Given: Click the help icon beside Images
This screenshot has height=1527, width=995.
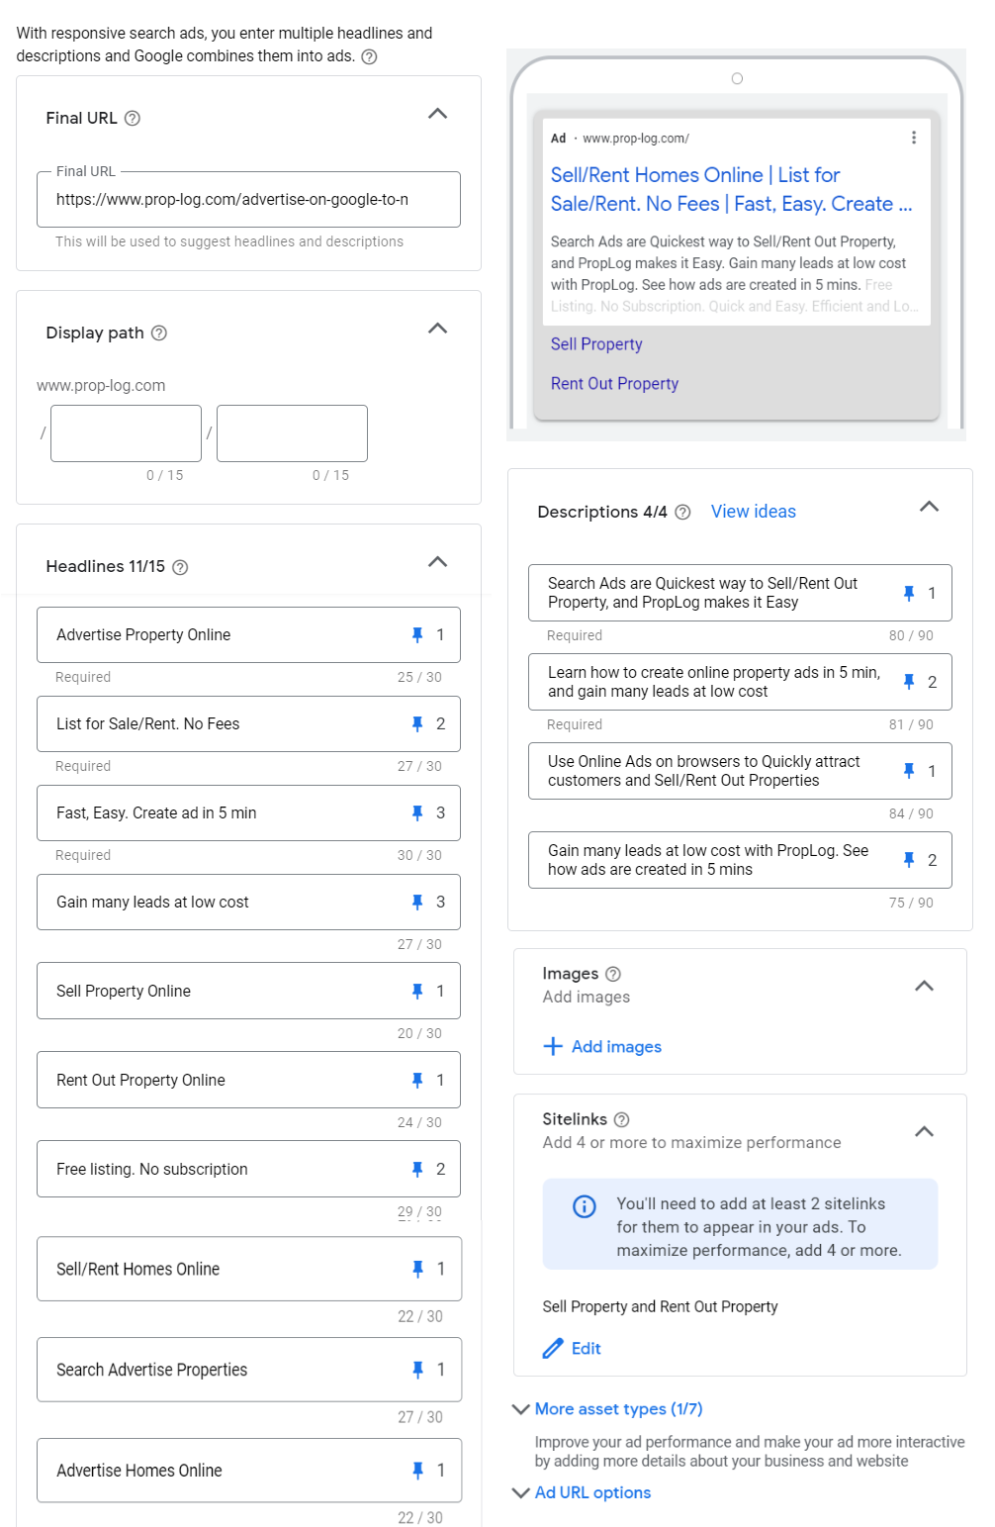Looking at the screenshot, I should [613, 974].
